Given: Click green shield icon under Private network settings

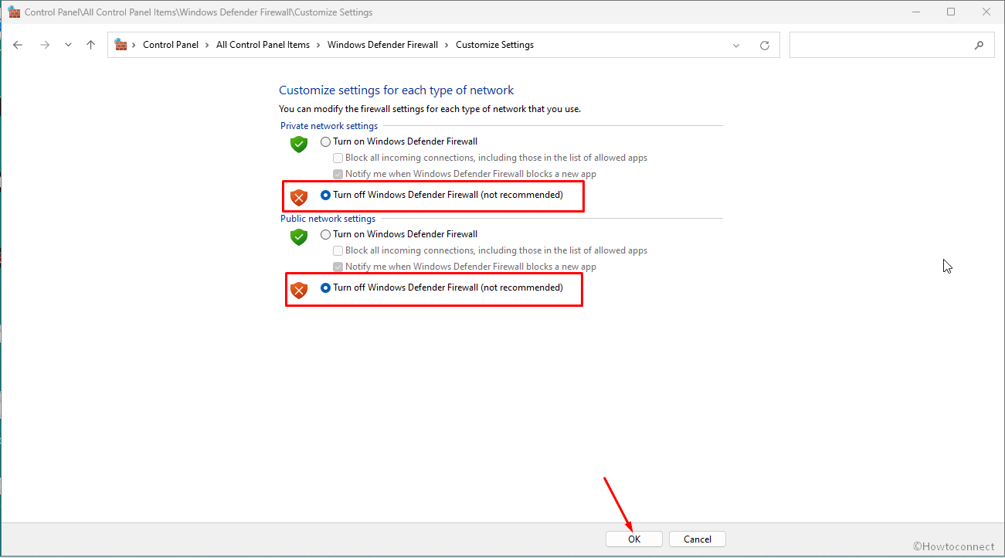Looking at the screenshot, I should (299, 144).
